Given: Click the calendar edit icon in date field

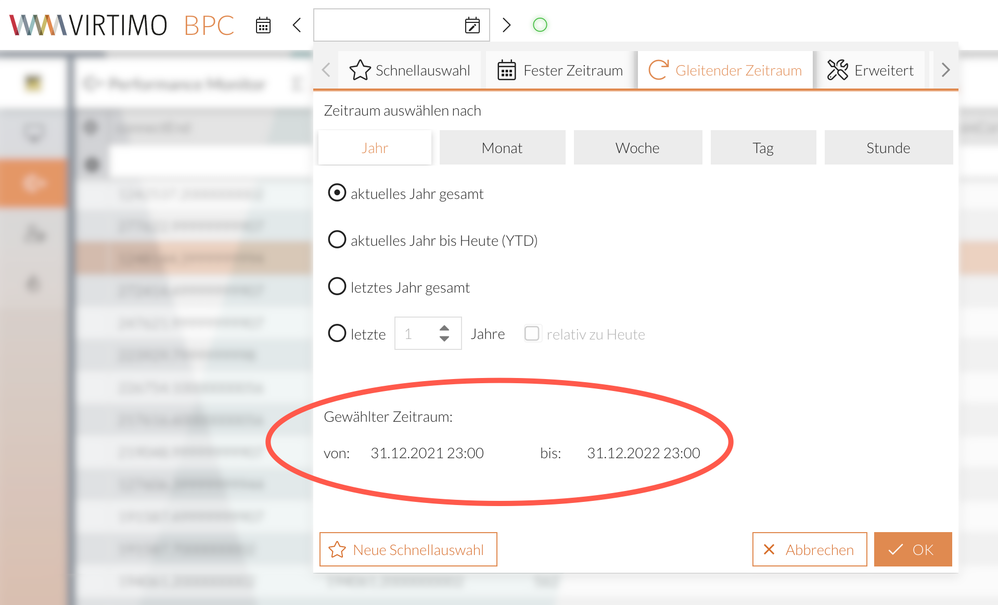Looking at the screenshot, I should (x=472, y=25).
